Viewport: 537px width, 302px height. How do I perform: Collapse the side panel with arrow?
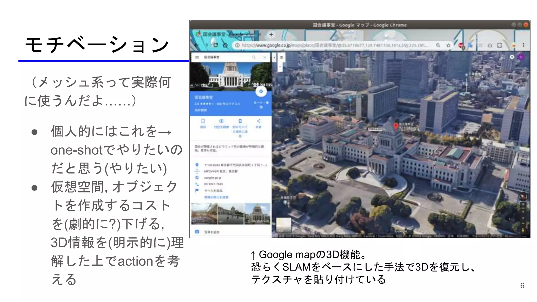tap(274, 57)
